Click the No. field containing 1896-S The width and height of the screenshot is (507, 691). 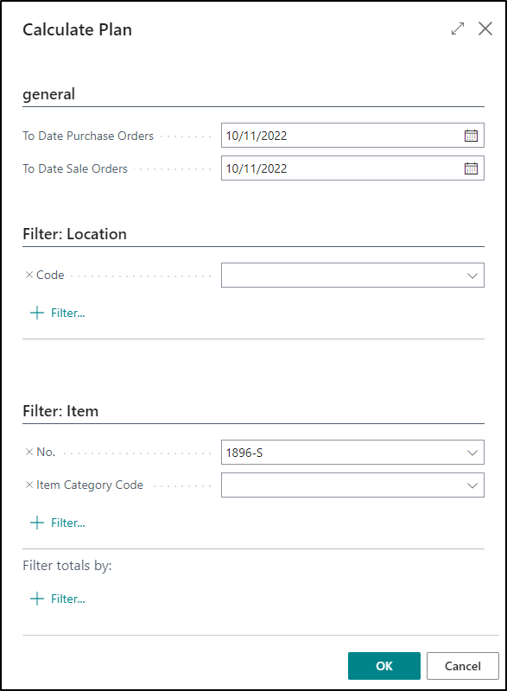click(x=352, y=452)
